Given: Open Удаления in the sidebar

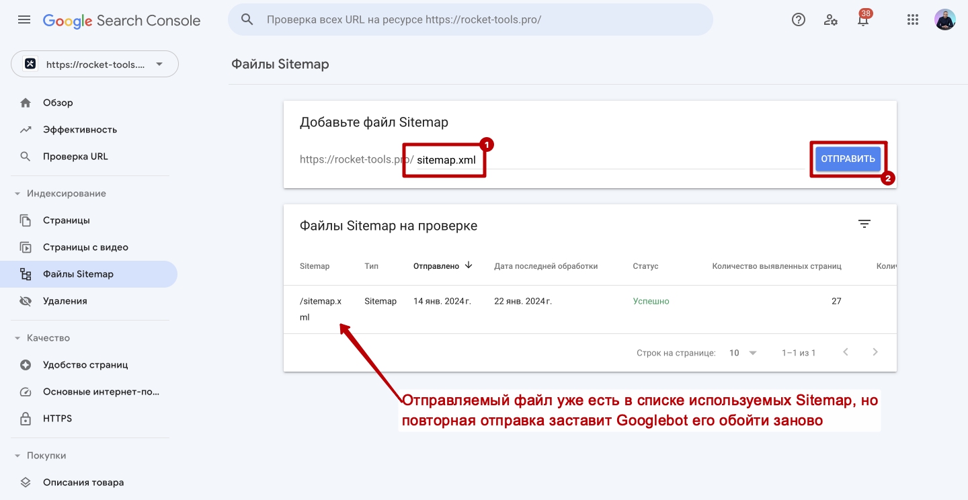Looking at the screenshot, I should point(89,301).
